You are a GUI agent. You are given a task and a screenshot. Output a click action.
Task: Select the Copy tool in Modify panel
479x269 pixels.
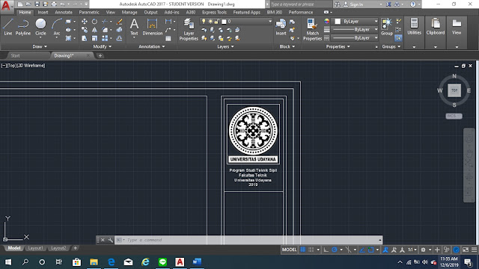tap(85, 30)
